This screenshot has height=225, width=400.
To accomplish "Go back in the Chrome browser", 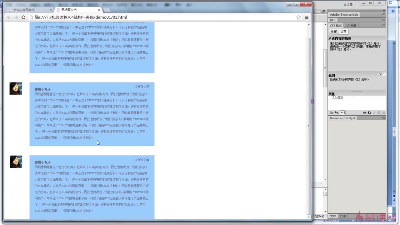I will click(9, 17).
